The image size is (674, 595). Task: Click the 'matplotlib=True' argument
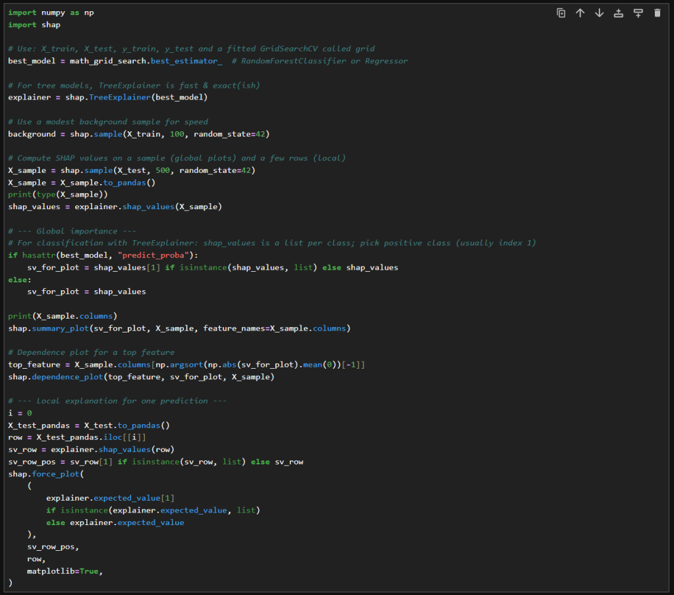(65, 571)
